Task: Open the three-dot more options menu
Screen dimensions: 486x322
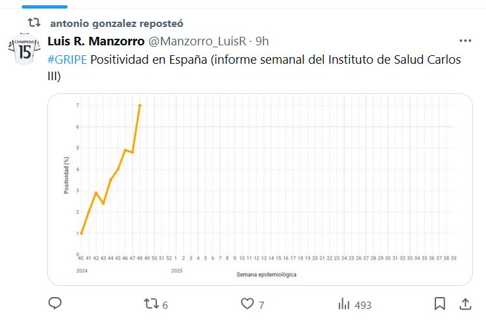Action: [x=465, y=41]
